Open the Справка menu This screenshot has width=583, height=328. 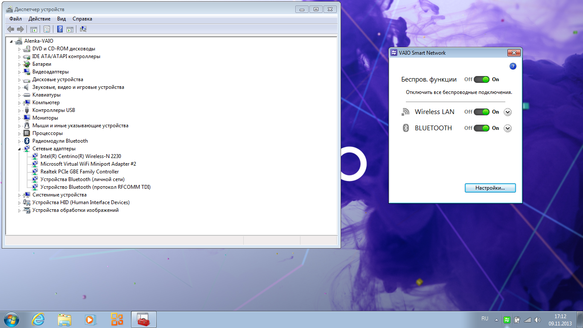pos(82,19)
